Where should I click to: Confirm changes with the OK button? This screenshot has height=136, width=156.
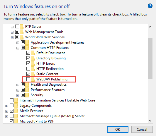click(x=118, y=130)
